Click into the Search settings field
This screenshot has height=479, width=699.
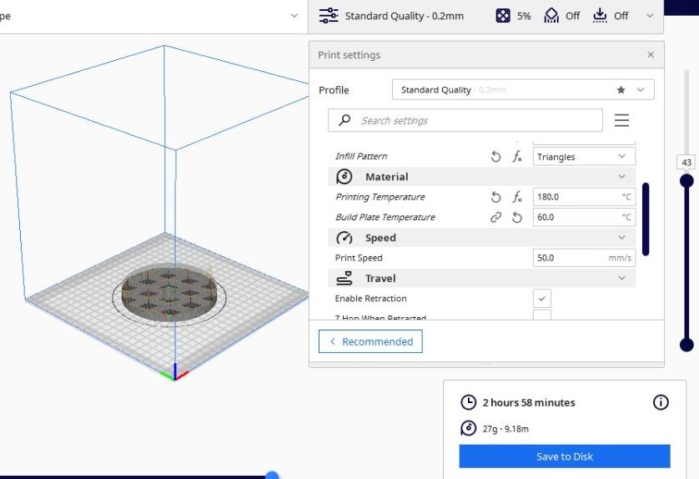pos(465,120)
